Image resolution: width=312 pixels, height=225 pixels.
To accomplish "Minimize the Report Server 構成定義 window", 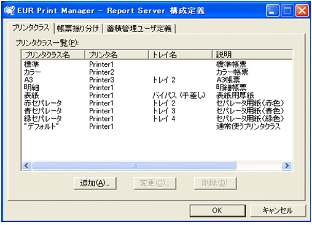I will pos(272,10).
